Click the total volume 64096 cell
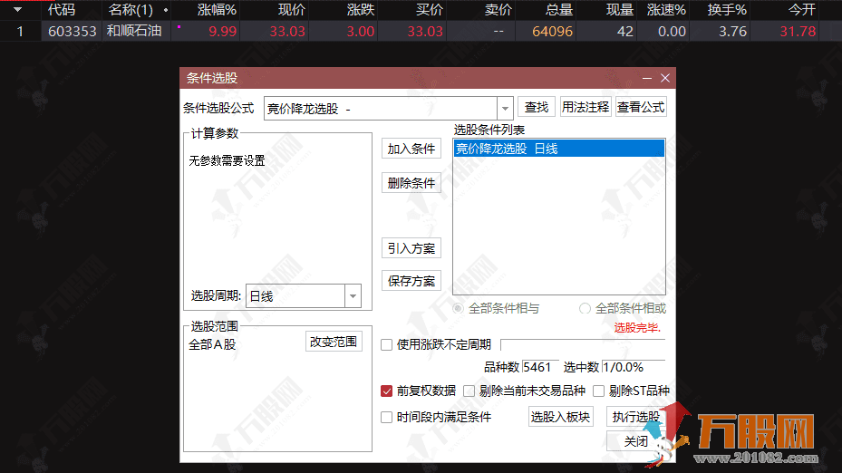The height and width of the screenshot is (473, 842). (x=552, y=31)
